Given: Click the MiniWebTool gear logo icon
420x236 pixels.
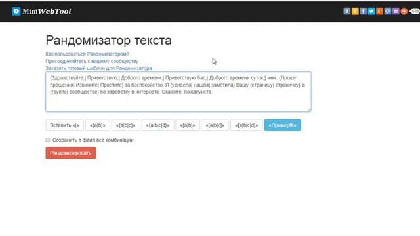Looking at the screenshot, I should tap(16, 11).
